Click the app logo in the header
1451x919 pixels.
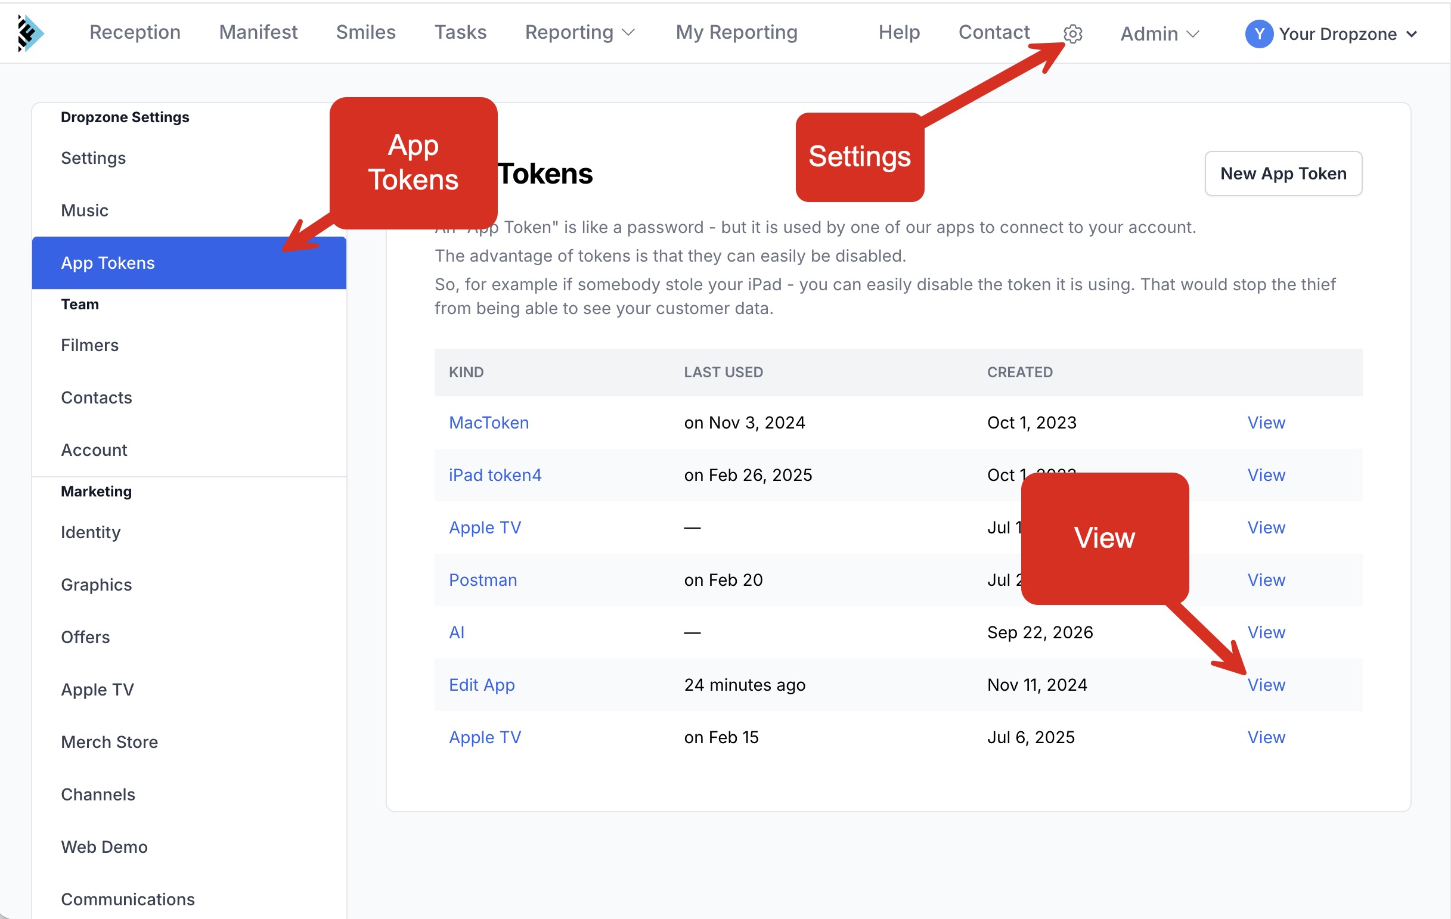[30, 33]
